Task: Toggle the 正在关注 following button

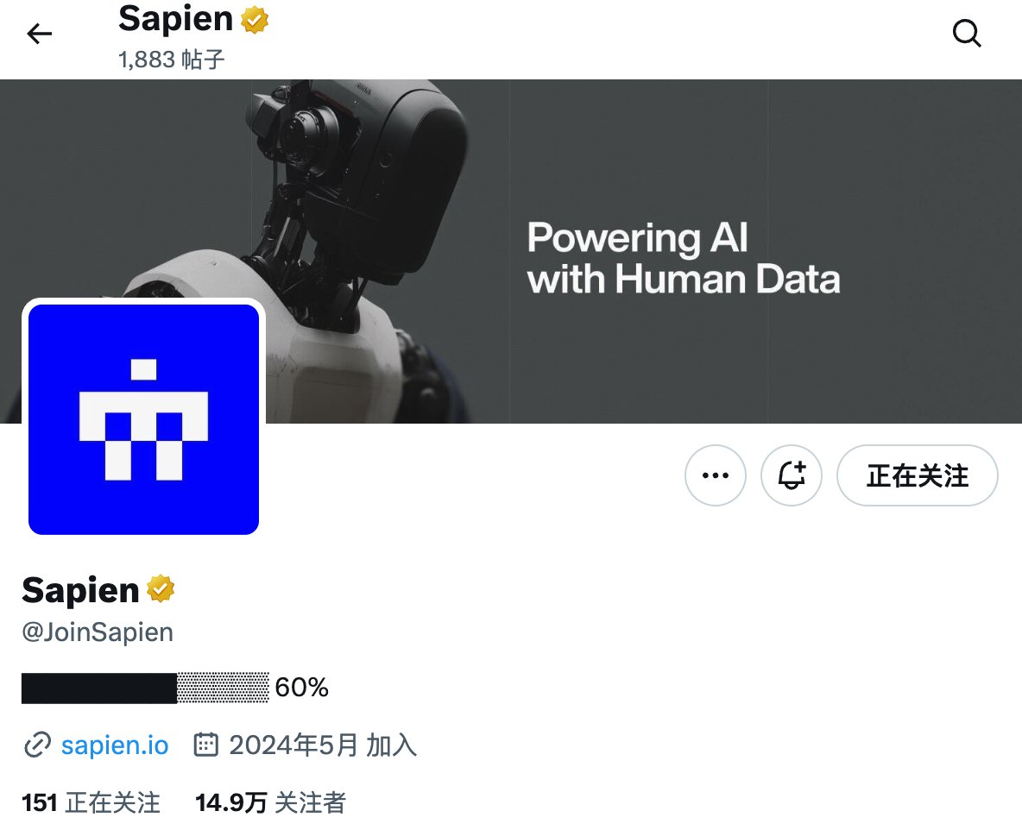Action: coord(917,475)
